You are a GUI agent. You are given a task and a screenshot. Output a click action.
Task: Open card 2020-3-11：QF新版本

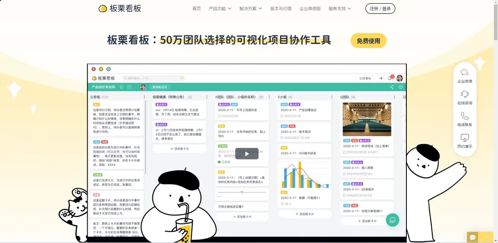click(x=367, y=190)
